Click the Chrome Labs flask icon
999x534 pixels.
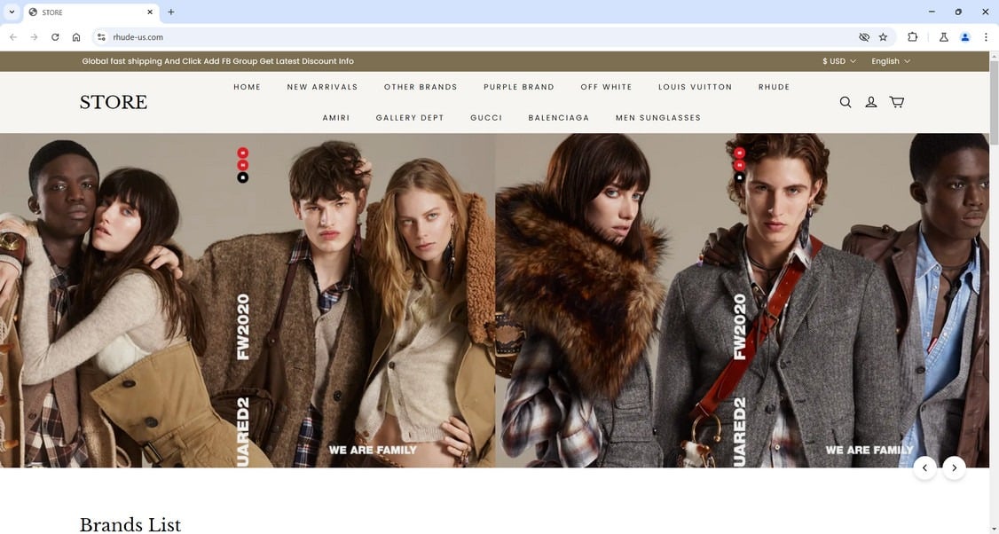tap(944, 37)
